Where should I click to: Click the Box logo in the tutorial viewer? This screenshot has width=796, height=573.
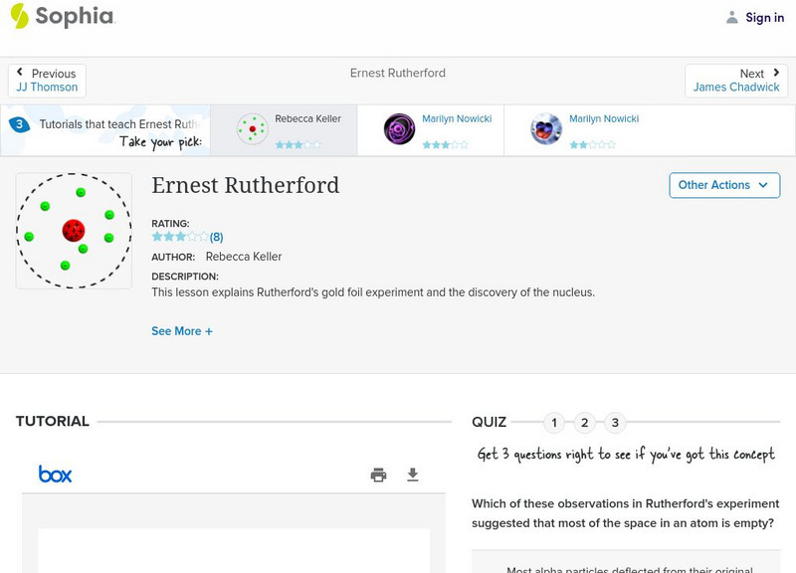pos(57,475)
